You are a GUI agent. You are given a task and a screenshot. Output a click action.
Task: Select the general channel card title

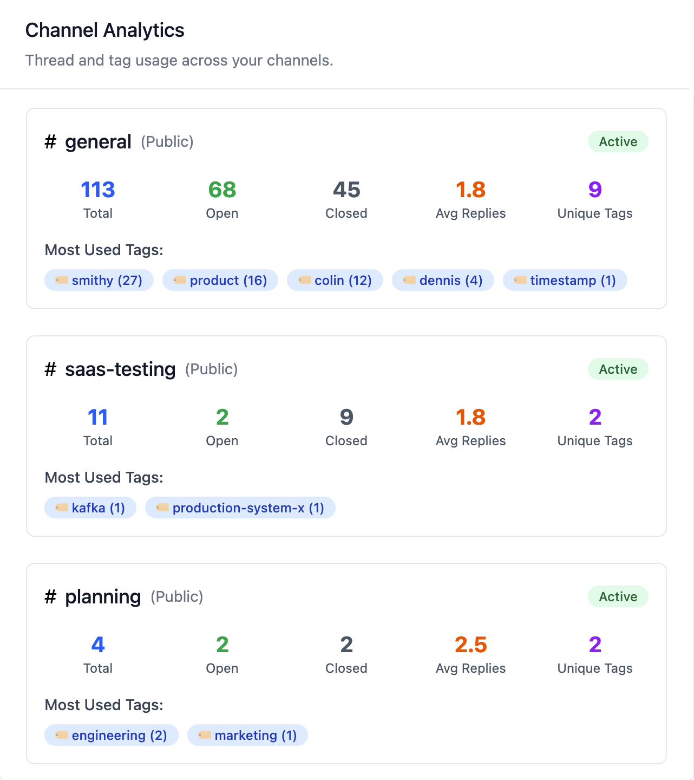click(97, 141)
